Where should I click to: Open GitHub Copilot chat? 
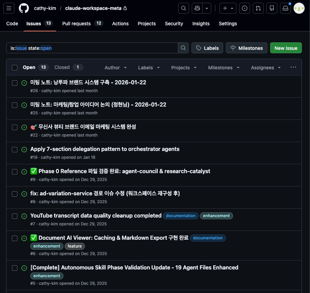(x=197, y=8)
